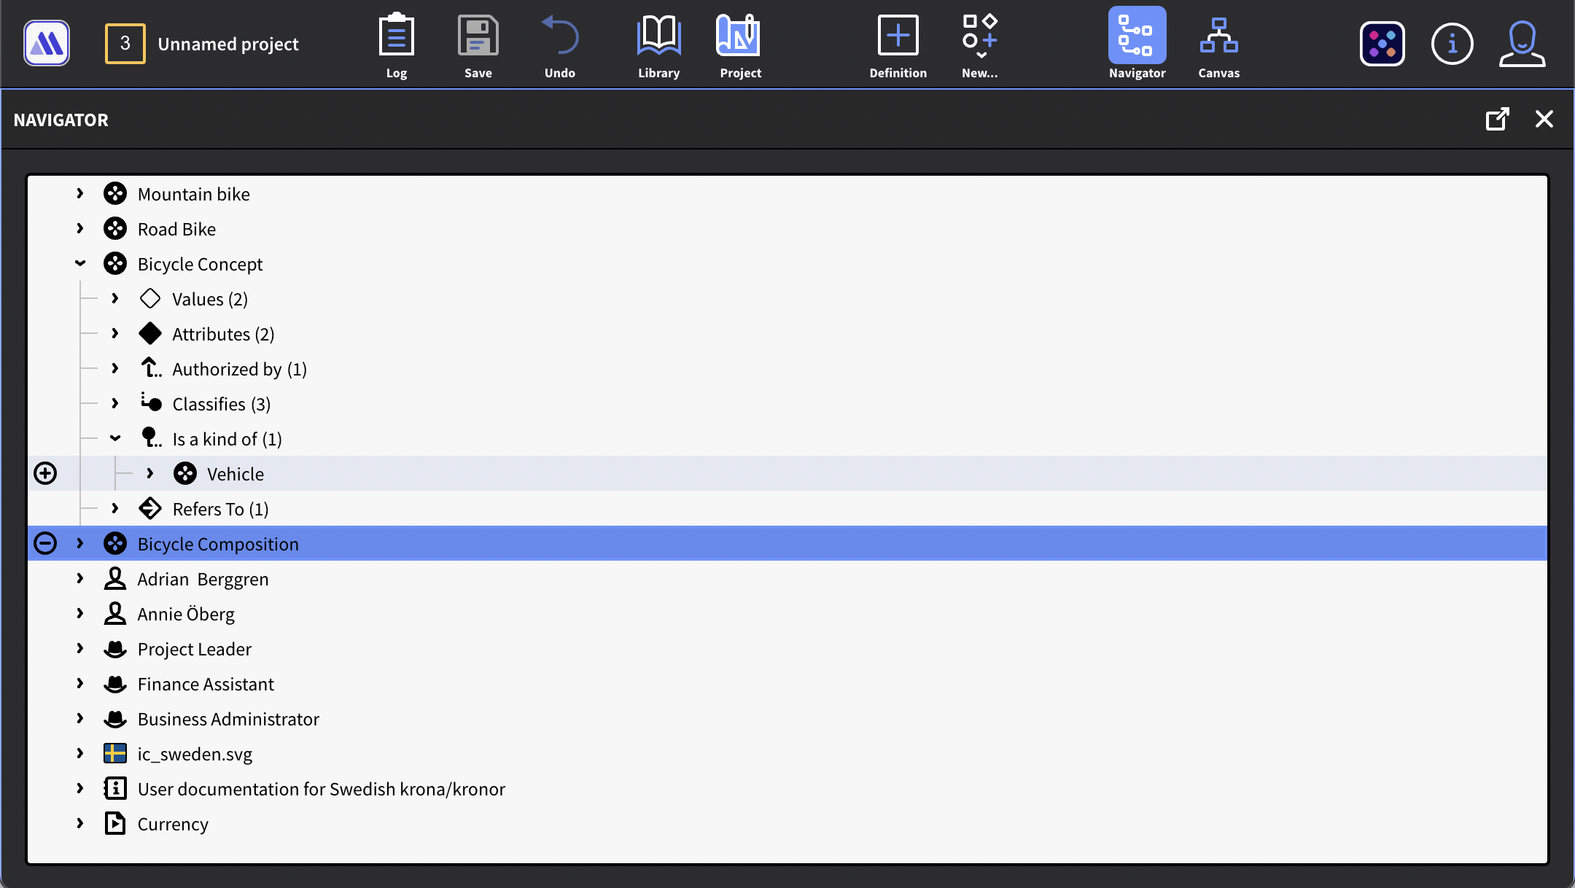This screenshot has height=888, width=1575.
Task: Click the info circle icon
Action: (1452, 44)
